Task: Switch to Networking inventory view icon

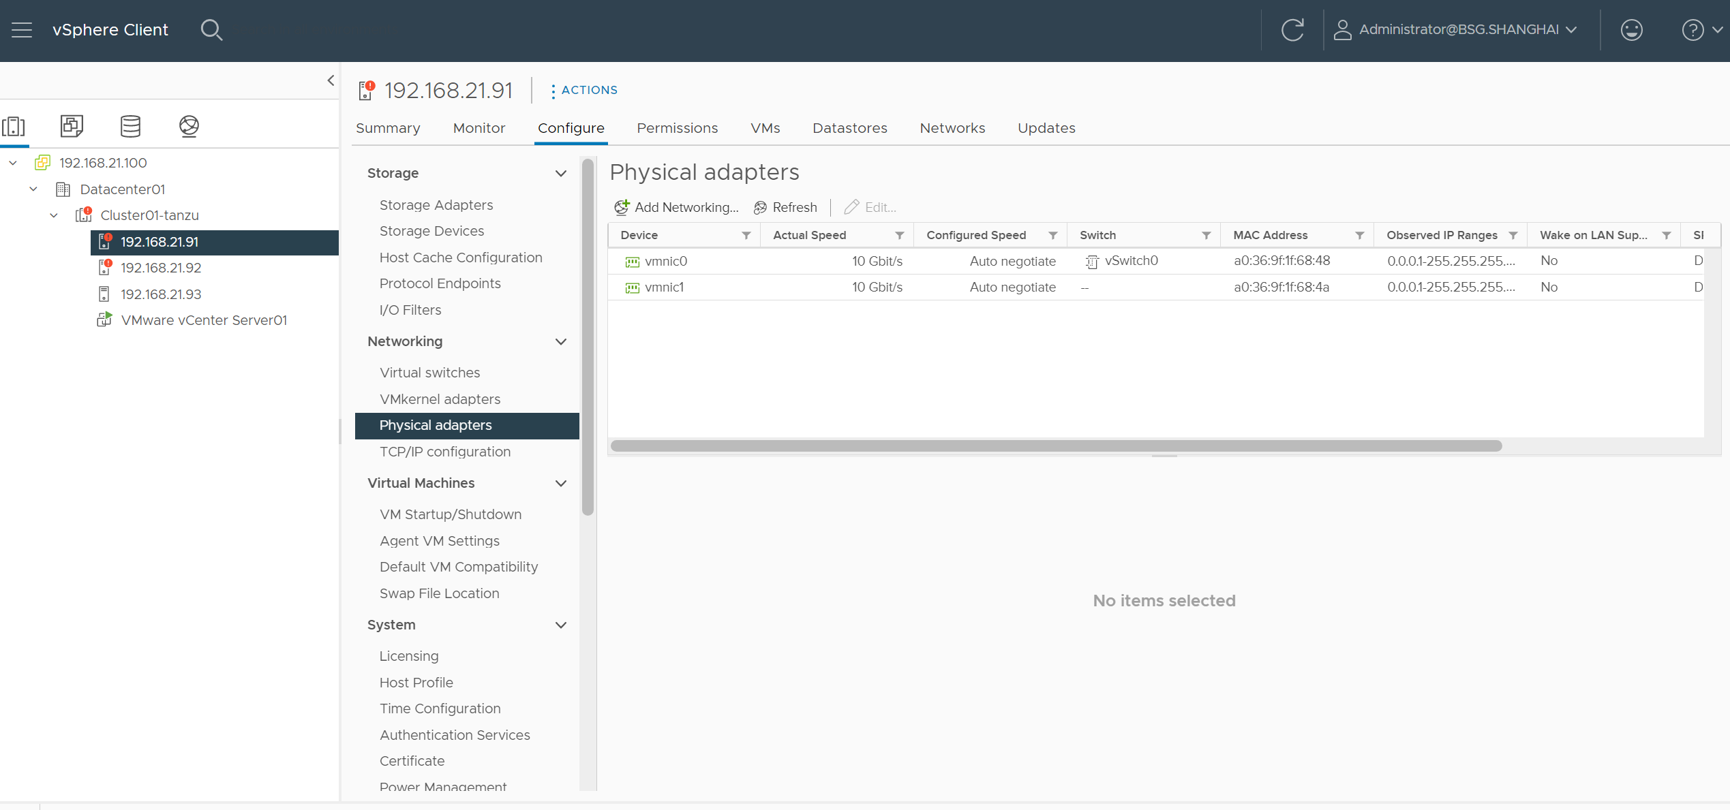Action: pos(189,126)
